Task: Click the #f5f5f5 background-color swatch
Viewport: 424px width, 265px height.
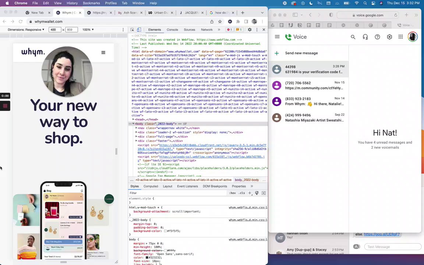Action: [x=166, y=231]
